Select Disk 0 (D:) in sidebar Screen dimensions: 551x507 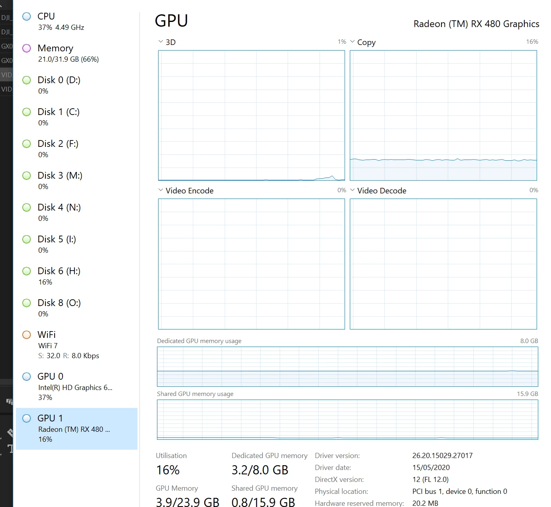(76, 86)
